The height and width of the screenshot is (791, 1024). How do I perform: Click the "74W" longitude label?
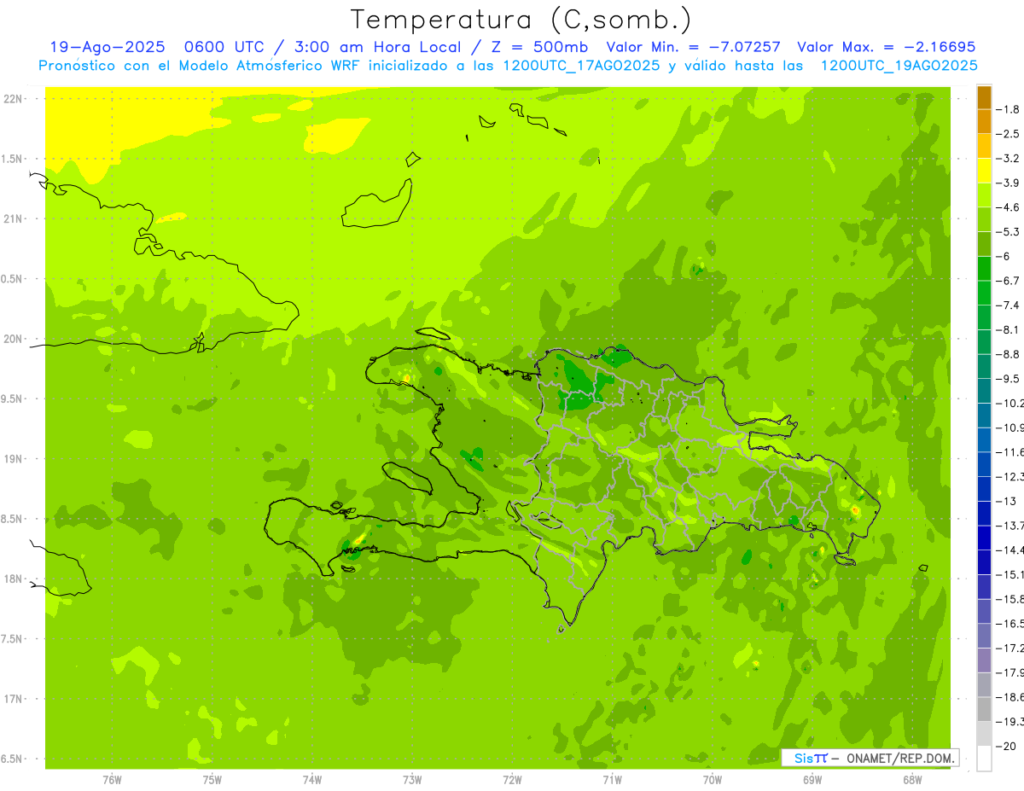[311, 780]
